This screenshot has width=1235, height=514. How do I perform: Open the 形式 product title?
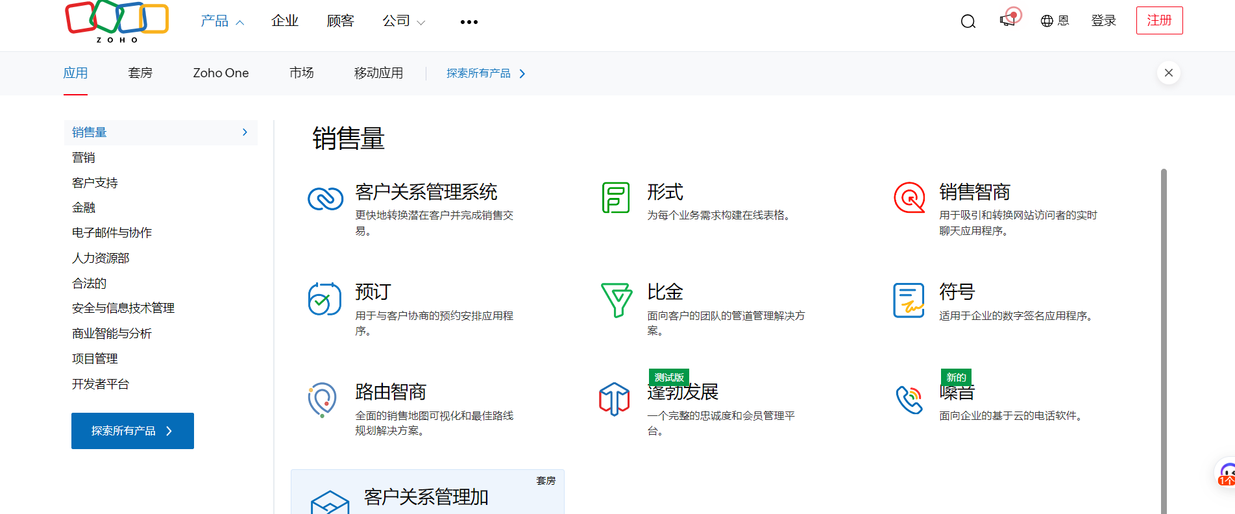point(665,192)
